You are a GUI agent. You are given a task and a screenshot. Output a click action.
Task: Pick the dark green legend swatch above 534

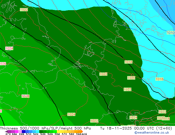tap(41, 131)
